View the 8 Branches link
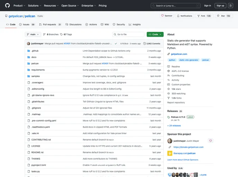Image resolution: width=238 pixels, height=177 pixels. pyautogui.click(x=51, y=35)
